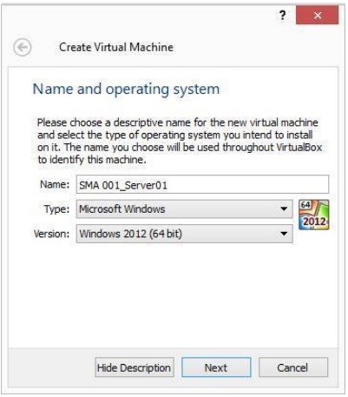Select the 'Name and operating system' heading
The width and height of the screenshot is (348, 397).
[x=126, y=89]
